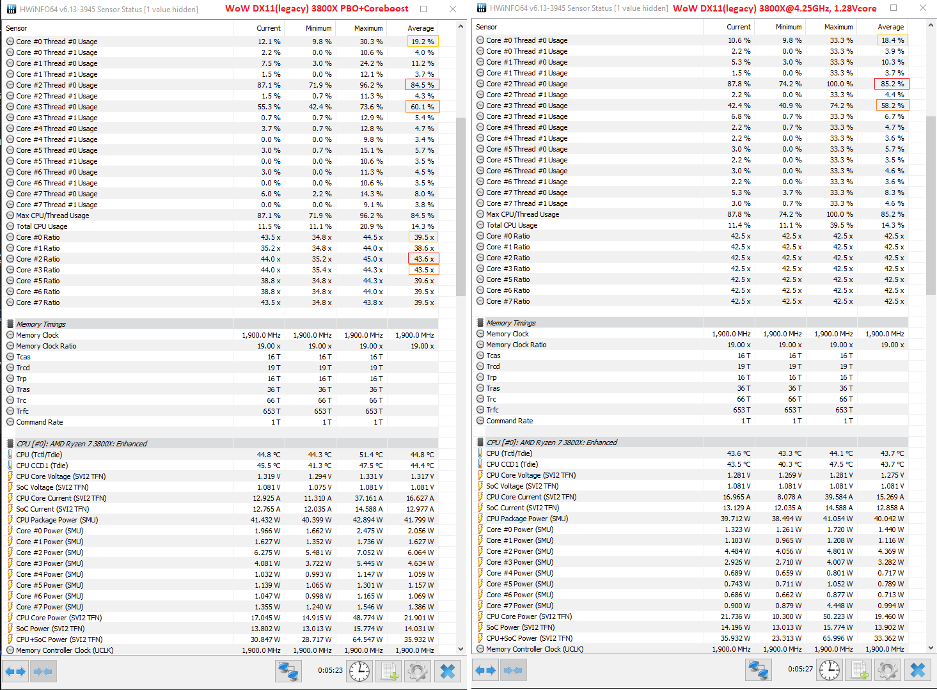The image size is (937, 690).
Task: Select Max CPU/Thread Usage row in left window
Action: pos(221,216)
